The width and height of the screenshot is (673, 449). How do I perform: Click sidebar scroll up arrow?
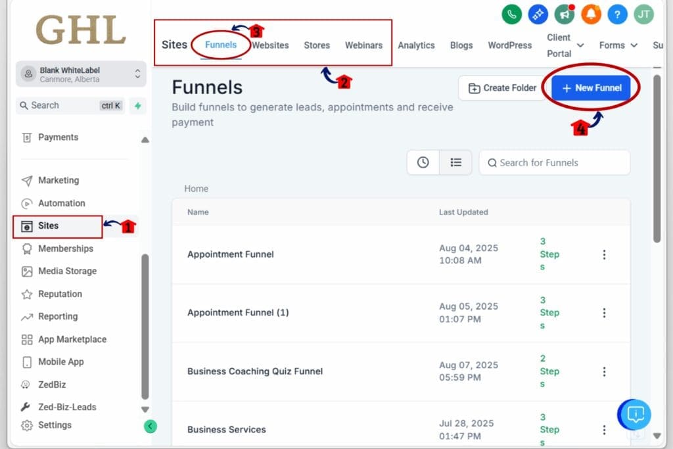coord(145,140)
